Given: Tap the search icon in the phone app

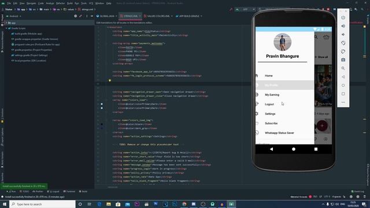Looking at the screenshot, I should pyautogui.click(x=316, y=37).
